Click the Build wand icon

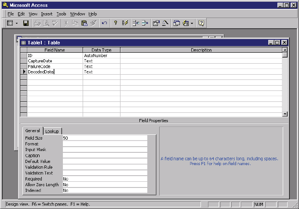165,23
